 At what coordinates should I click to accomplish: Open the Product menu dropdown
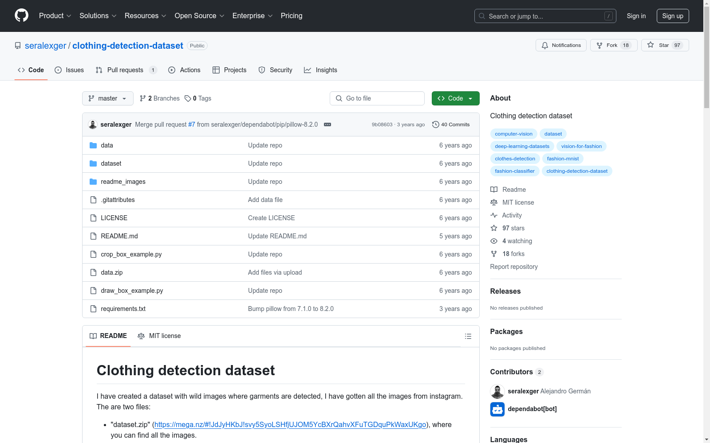[55, 16]
